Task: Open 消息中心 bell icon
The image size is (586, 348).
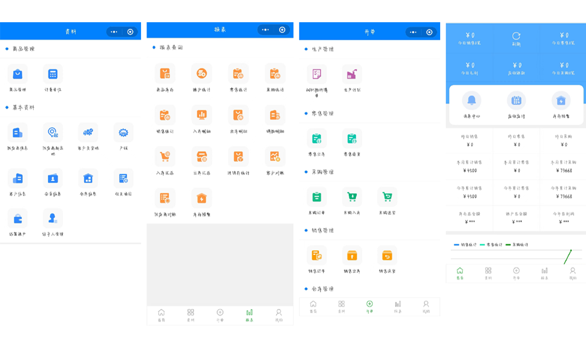Action: 471,101
